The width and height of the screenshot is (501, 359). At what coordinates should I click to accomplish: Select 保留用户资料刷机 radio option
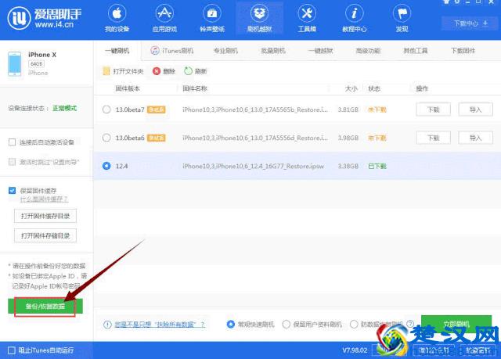(x=287, y=325)
